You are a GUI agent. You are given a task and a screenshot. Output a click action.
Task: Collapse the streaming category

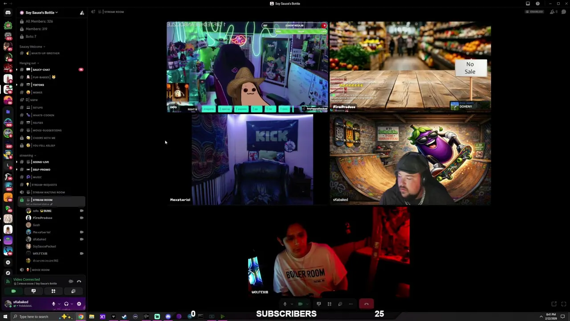27,155
